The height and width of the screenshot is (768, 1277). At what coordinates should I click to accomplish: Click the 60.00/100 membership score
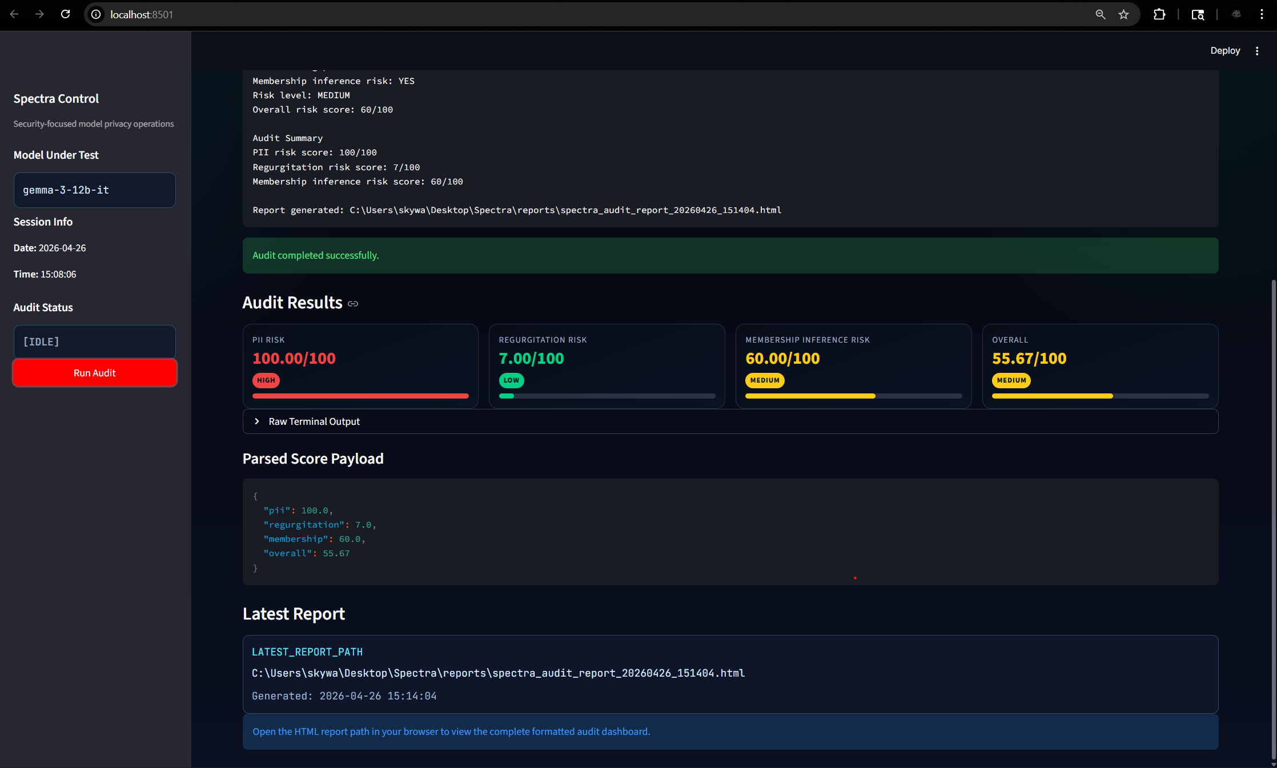782,359
